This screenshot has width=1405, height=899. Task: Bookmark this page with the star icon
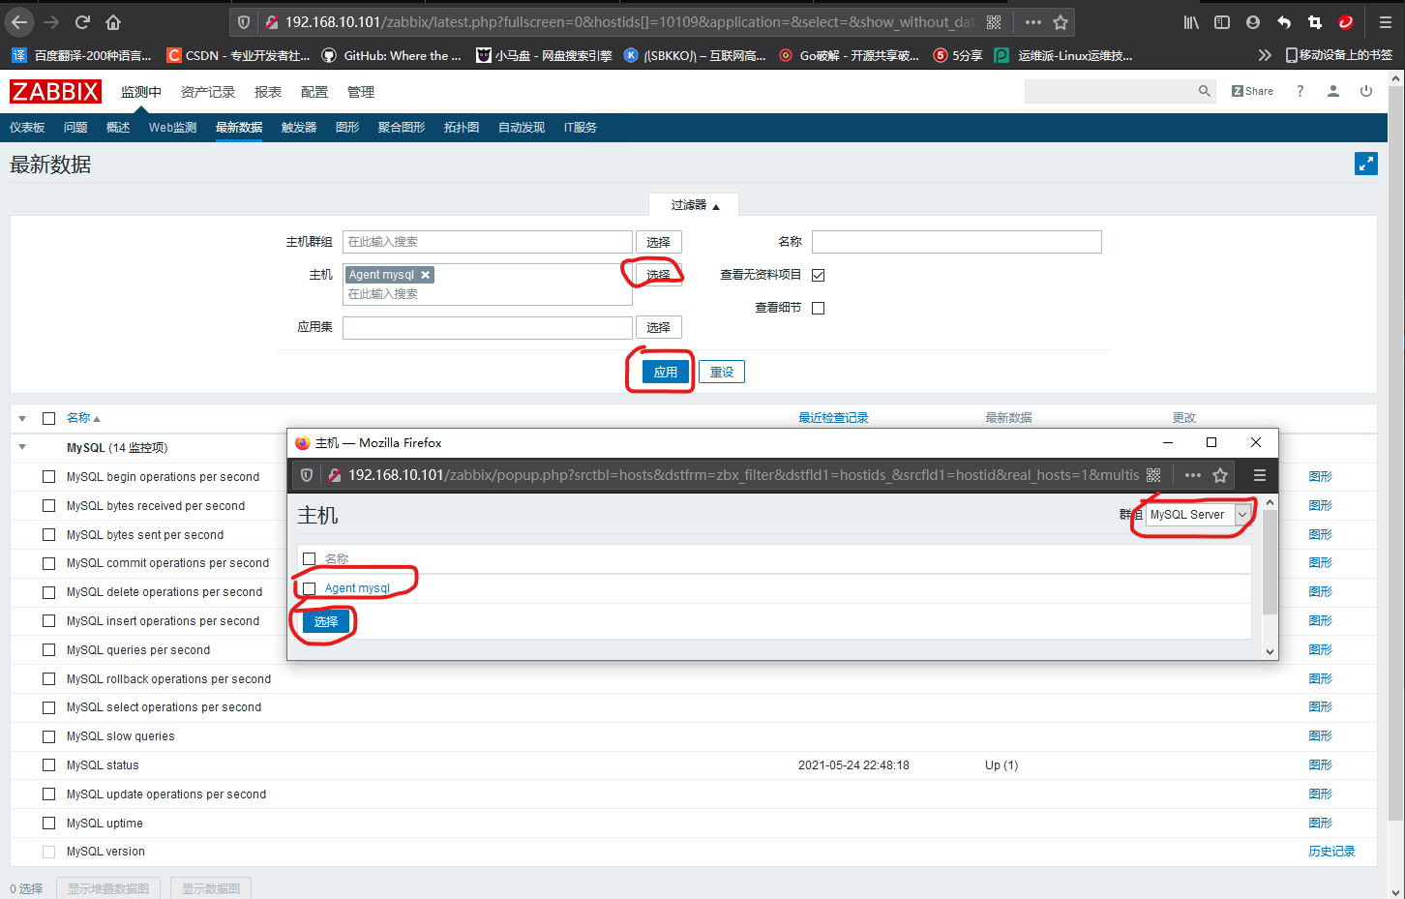1061,21
